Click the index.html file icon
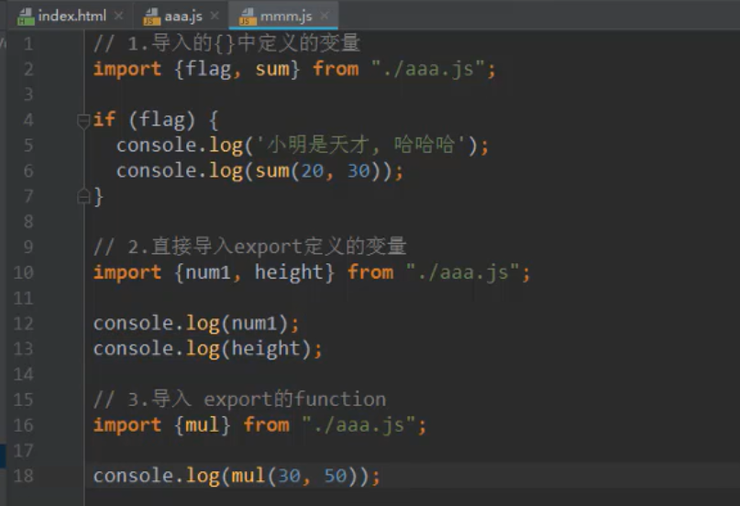 (x=26, y=16)
